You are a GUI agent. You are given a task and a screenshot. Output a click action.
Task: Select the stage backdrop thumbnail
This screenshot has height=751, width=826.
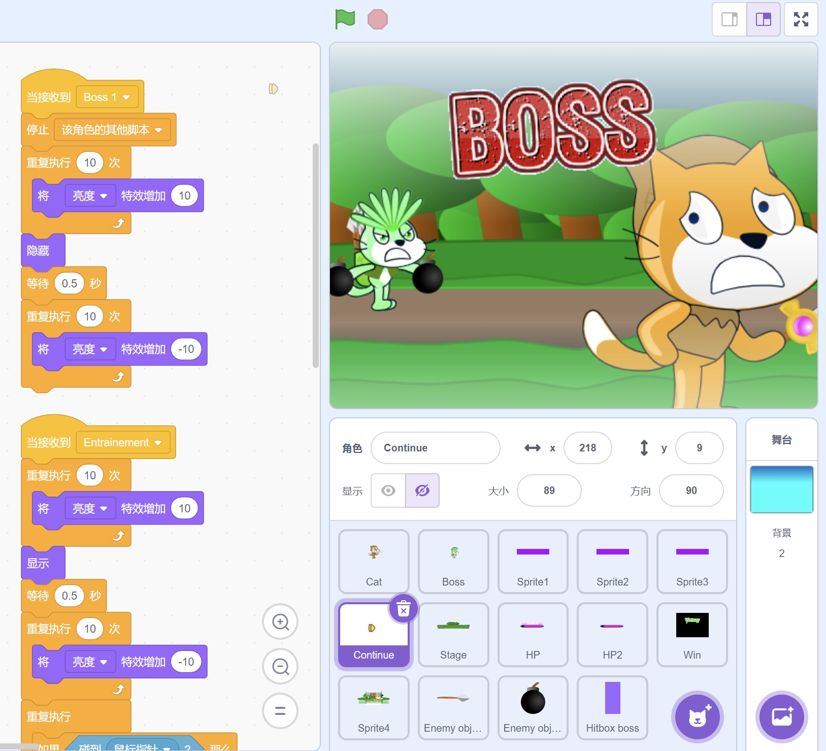[x=781, y=489]
